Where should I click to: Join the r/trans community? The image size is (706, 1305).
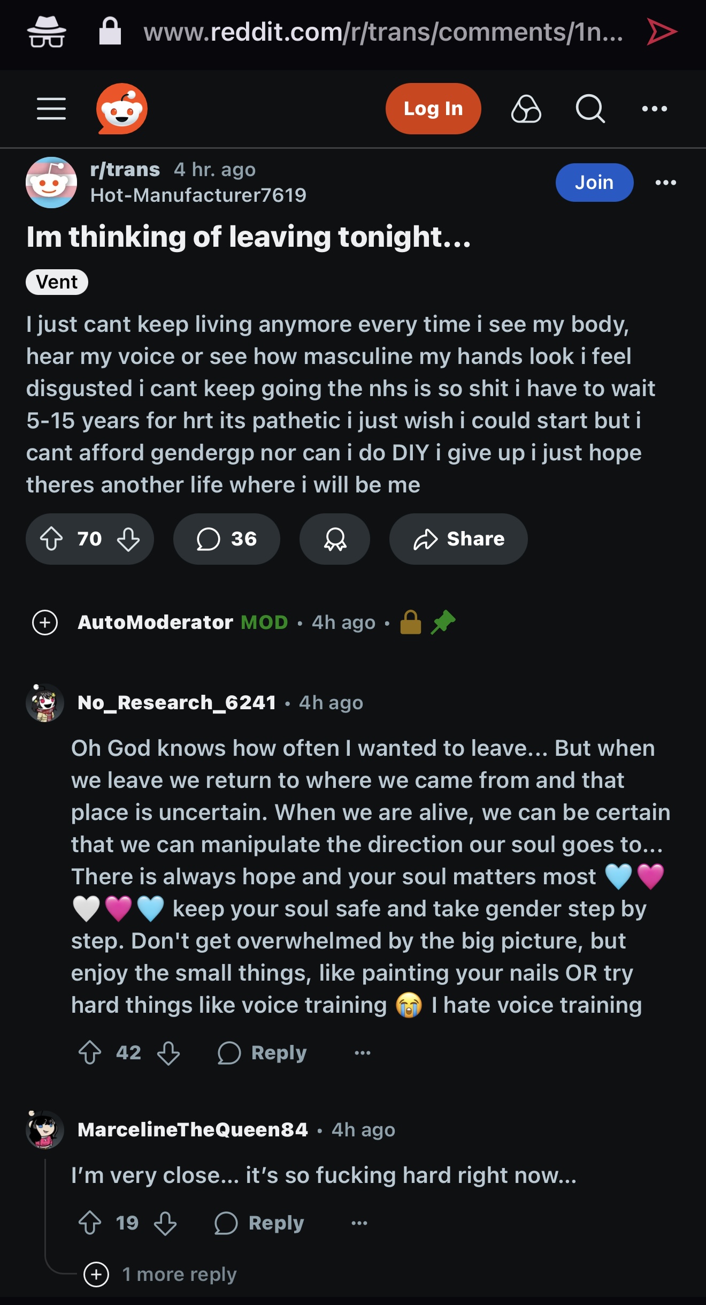pos(594,183)
